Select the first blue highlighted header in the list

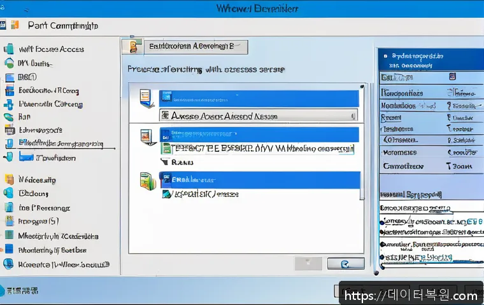[259, 98]
